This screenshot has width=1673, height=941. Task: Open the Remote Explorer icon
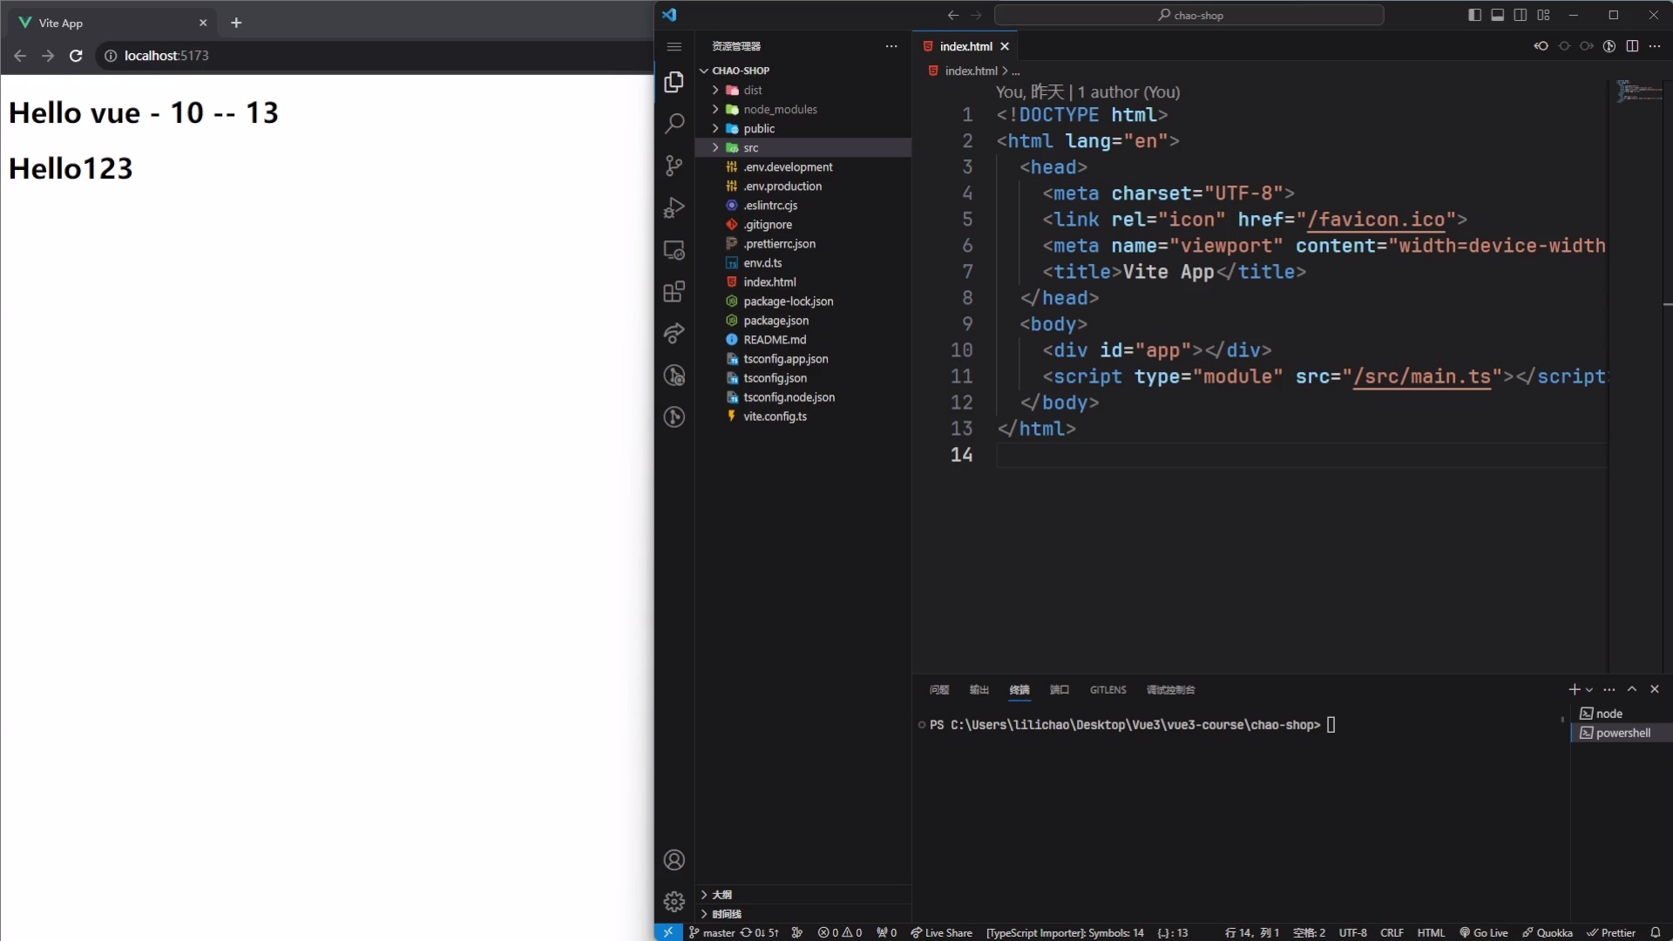point(674,250)
